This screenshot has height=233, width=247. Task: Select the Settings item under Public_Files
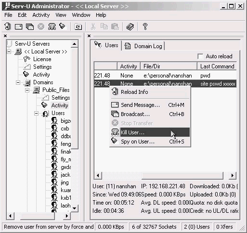pyautogui.click(x=61, y=98)
